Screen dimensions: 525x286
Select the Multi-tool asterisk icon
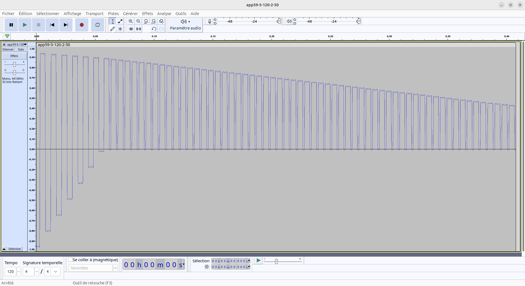[120, 29]
